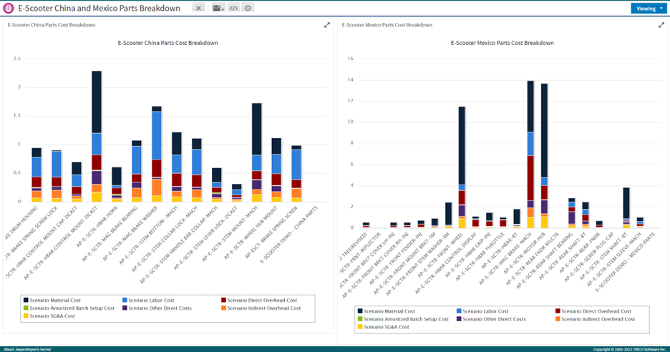Click the E-Scooter China Parts Cost Breakdown panel title
This screenshot has height=352, width=670.
[x=52, y=25]
